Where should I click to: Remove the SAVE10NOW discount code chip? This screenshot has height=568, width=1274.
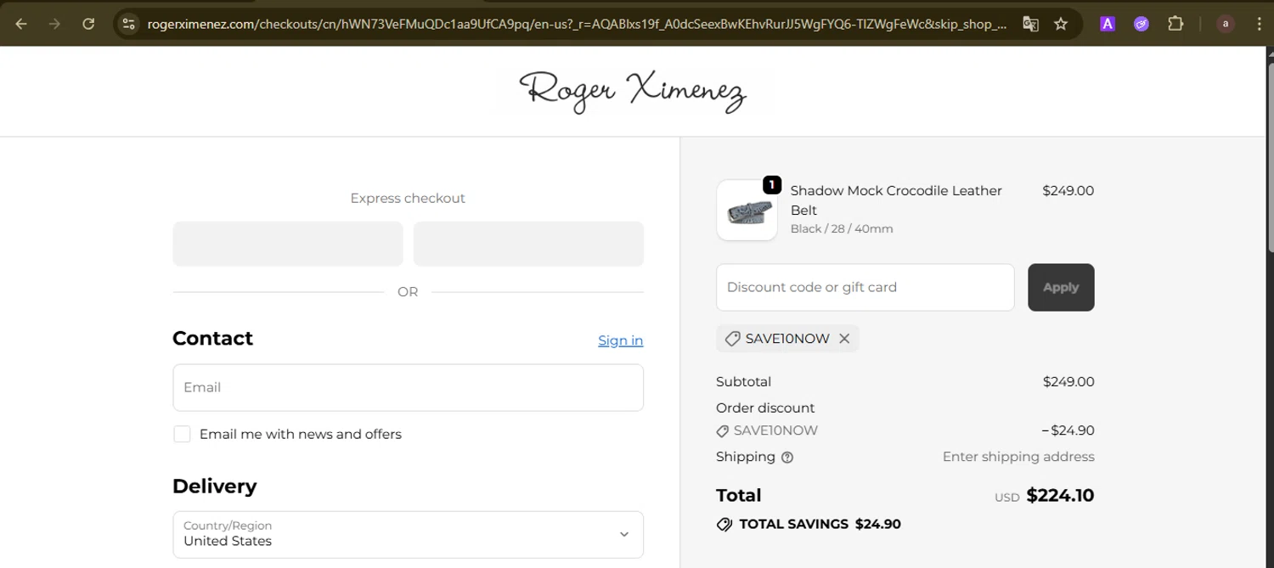click(844, 339)
